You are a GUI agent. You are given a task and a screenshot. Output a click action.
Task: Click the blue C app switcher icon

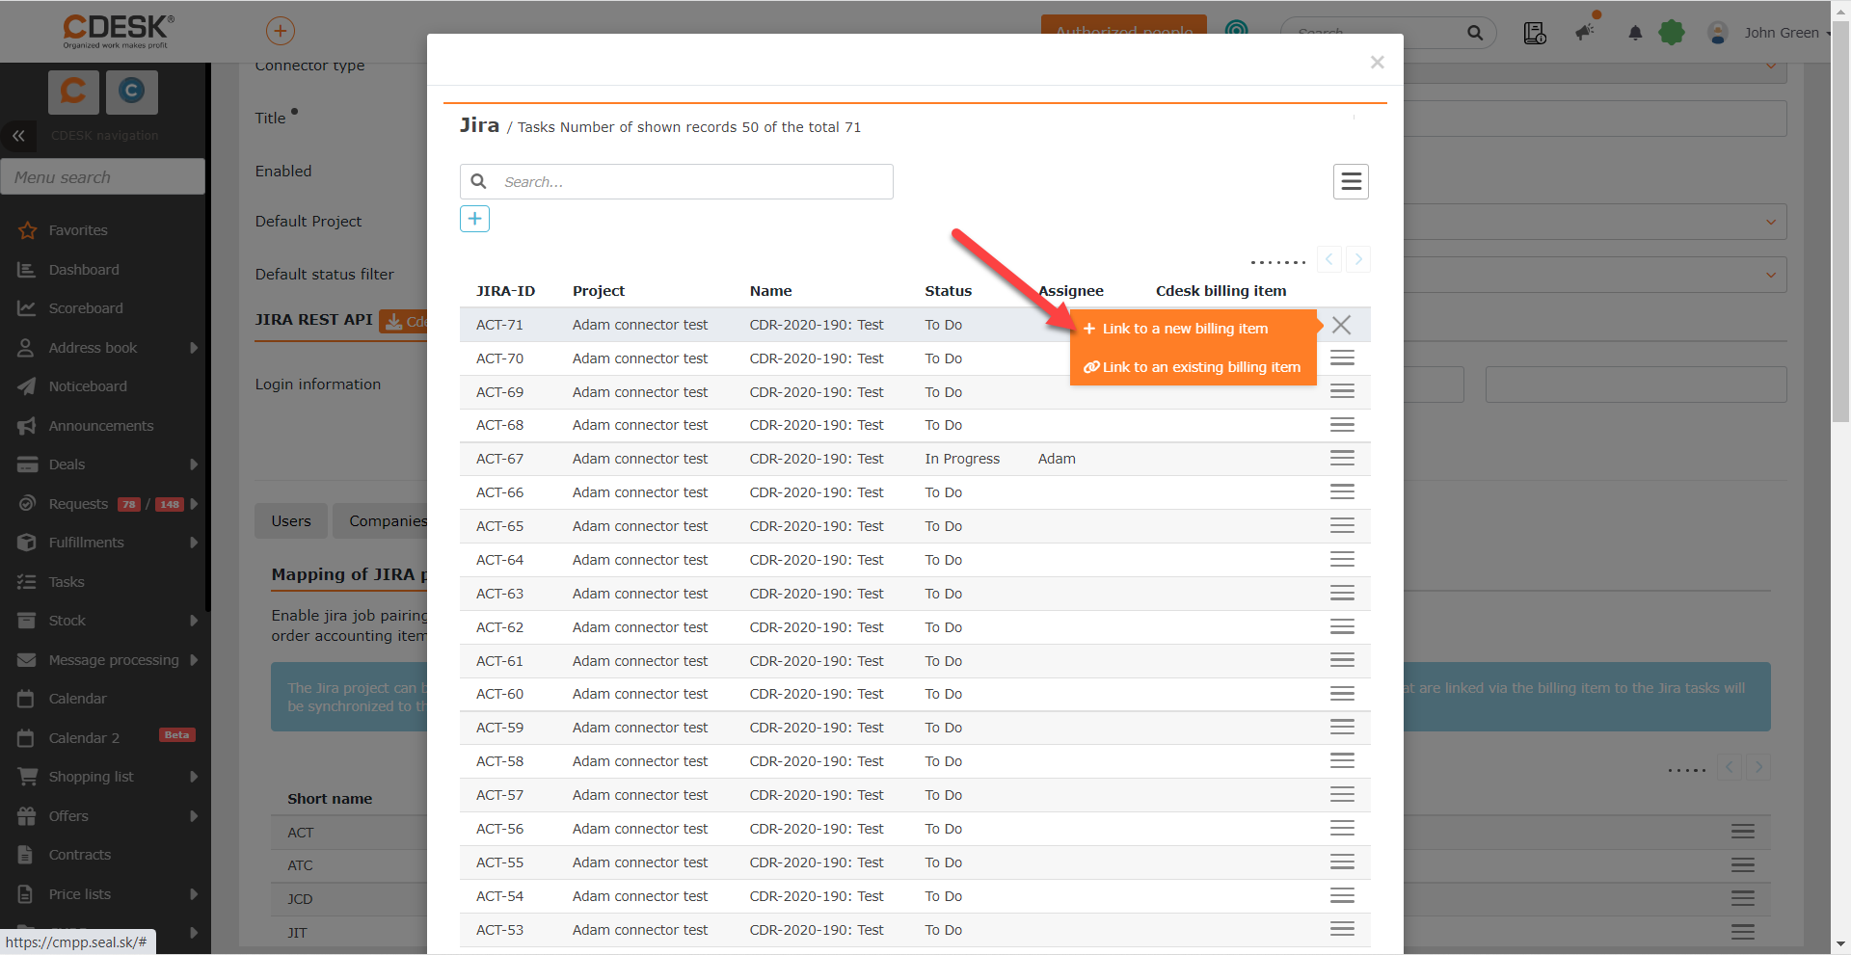(x=132, y=92)
